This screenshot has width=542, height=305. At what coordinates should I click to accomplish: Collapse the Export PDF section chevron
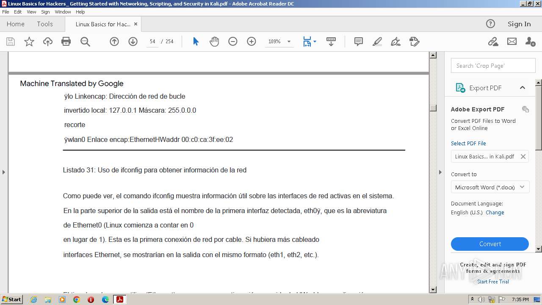[x=523, y=88]
